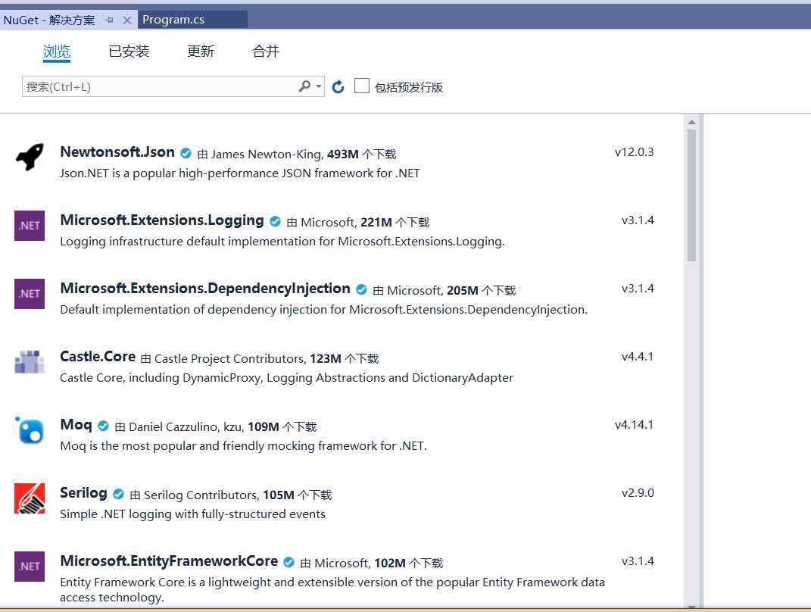Click 'Daniel Cazzulino, kzu, 109M' author text
This screenshot has width=811, height=612.
(x=204, y=426)
